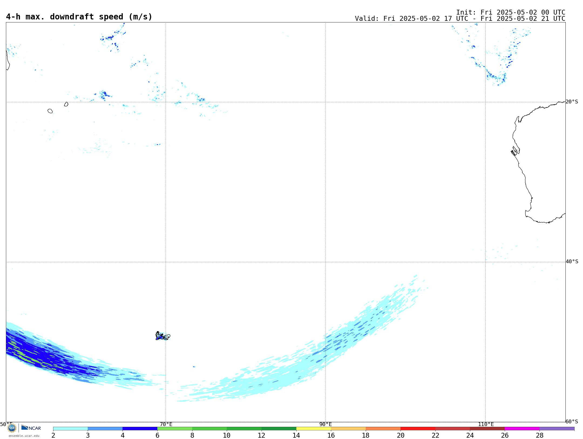Click the 110°E longitude label
This screenshot has width=583, height=439.
[486, 424]
